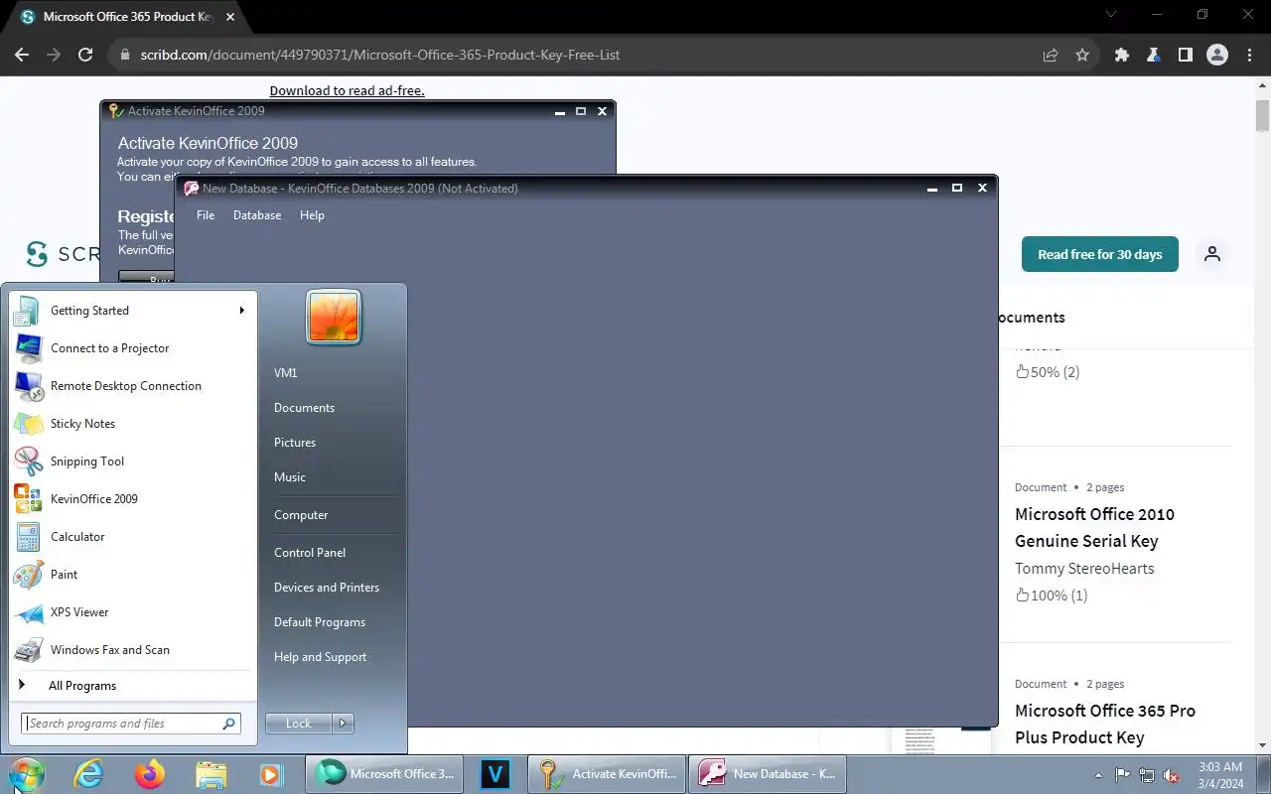Open Windows Explorer folder on taskbar

pyautogui.click(x=211, y=774)
